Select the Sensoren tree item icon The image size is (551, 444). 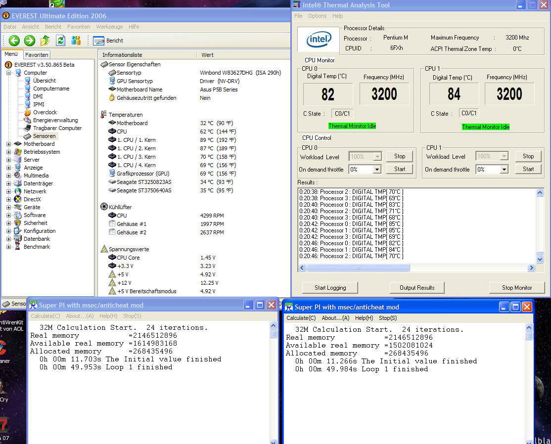(x=27, y=136)
